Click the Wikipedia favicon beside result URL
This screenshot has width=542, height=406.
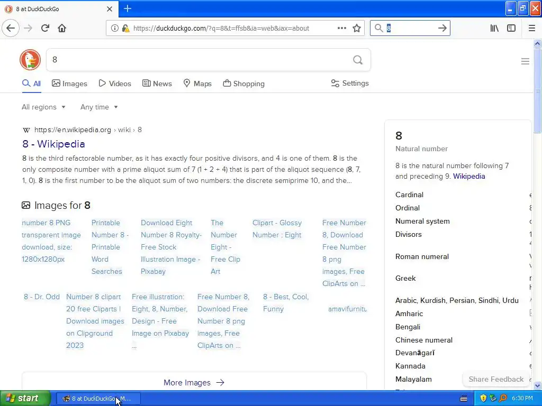click(x=26, y=130)
